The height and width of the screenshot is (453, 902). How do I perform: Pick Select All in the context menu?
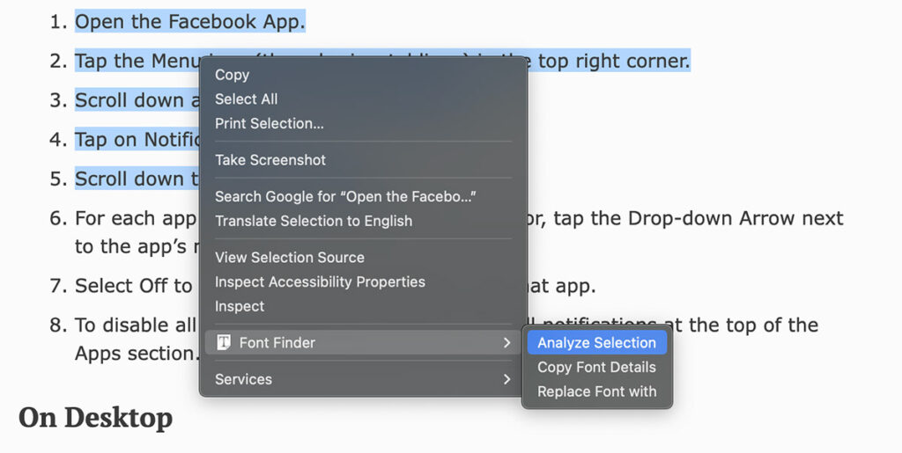coord(246,99)
